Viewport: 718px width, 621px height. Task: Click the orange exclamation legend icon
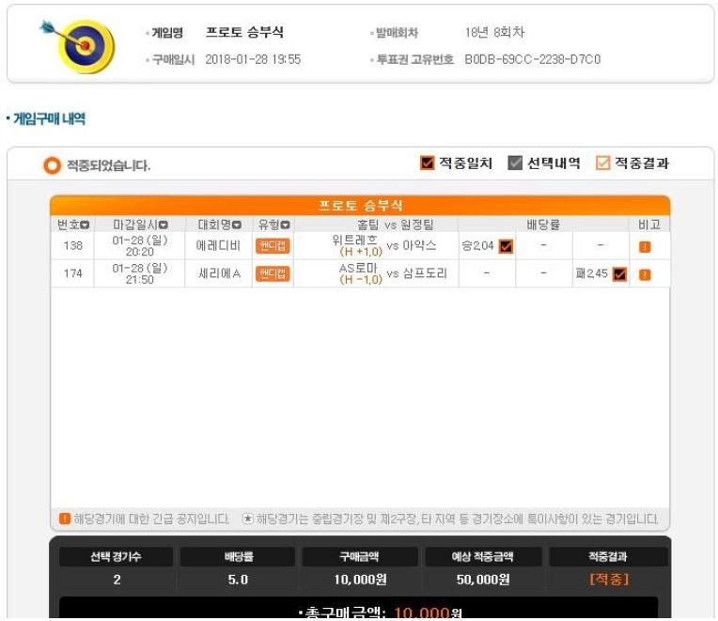tap(65, 519)
